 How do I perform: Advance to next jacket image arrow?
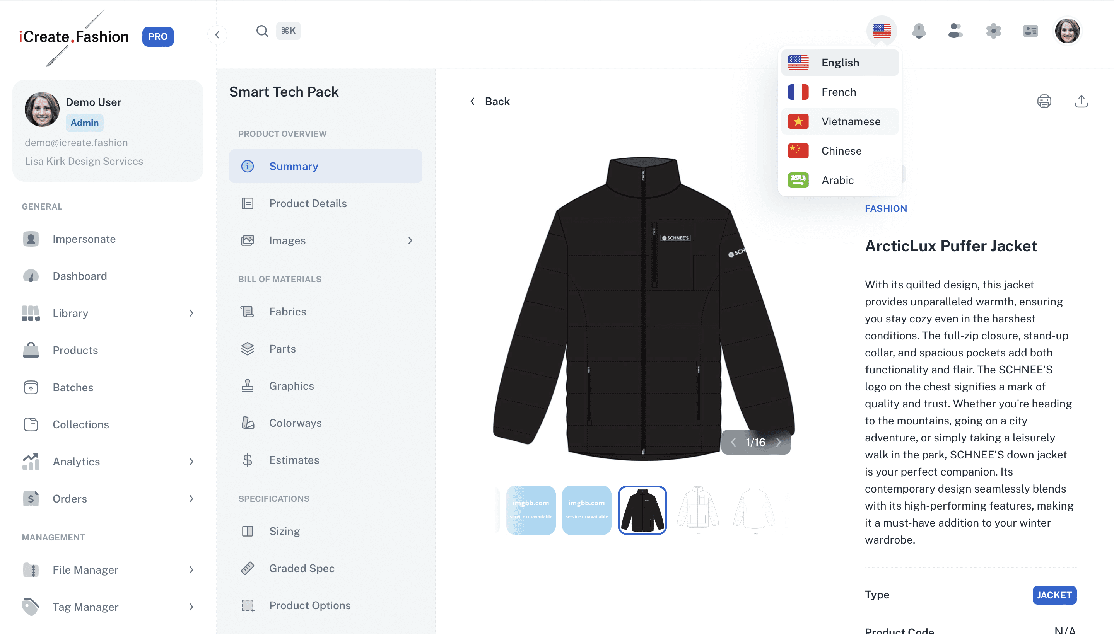coord(779,442)
